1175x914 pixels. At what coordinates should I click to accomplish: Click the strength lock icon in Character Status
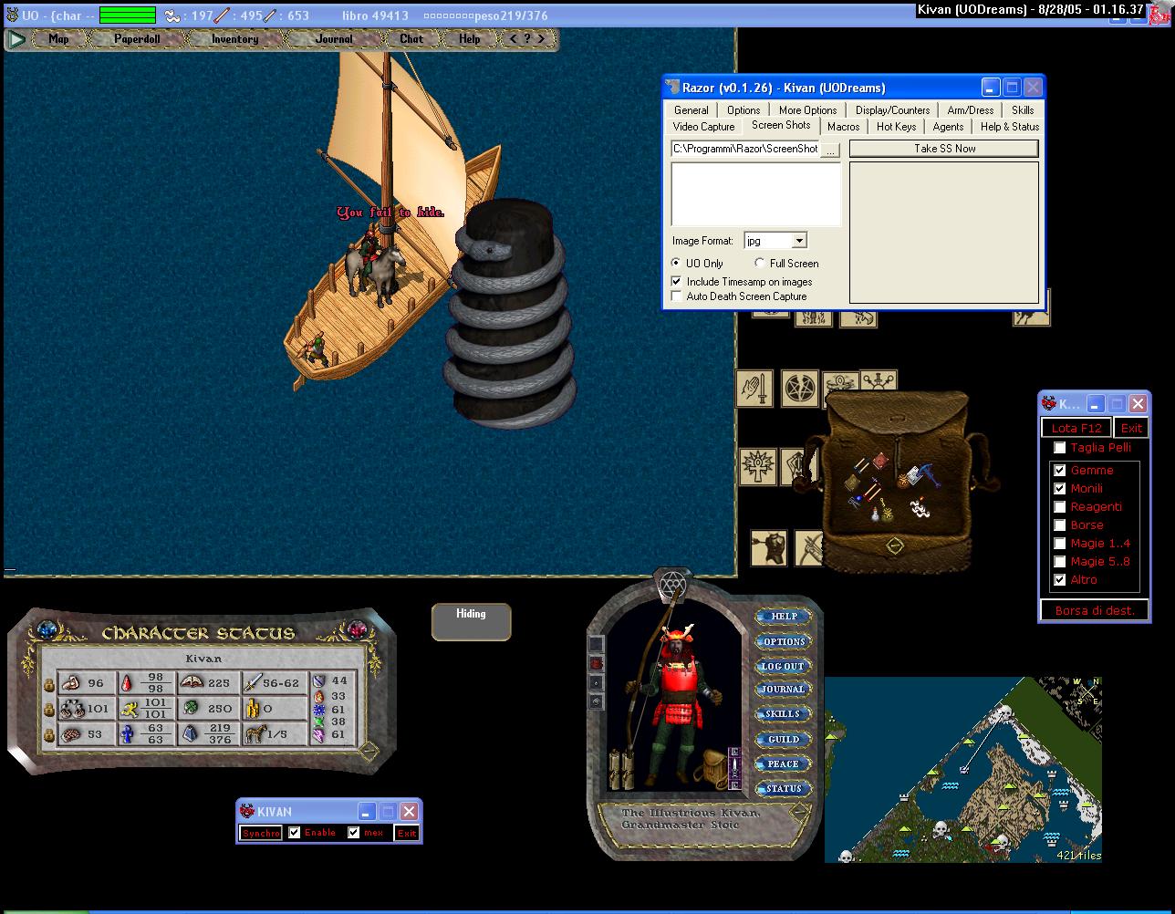(49, 684)
